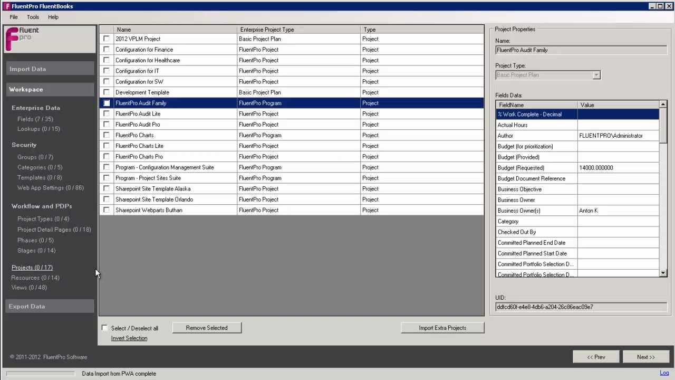Click the Fields Data scrollbar up arrow
The width and height of the screenshot is (675, 380).
tap(663, 104)
